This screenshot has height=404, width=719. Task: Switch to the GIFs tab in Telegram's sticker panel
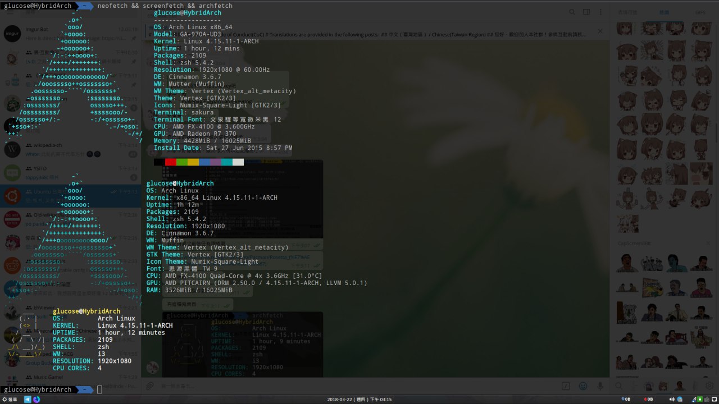pyautogui.click(x=700, y=12)
